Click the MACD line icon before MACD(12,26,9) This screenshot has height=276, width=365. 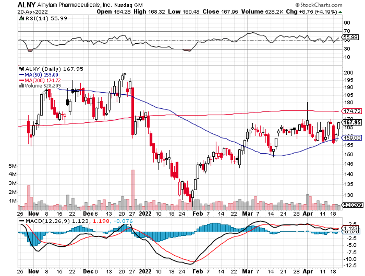click(x=22, y=221)
